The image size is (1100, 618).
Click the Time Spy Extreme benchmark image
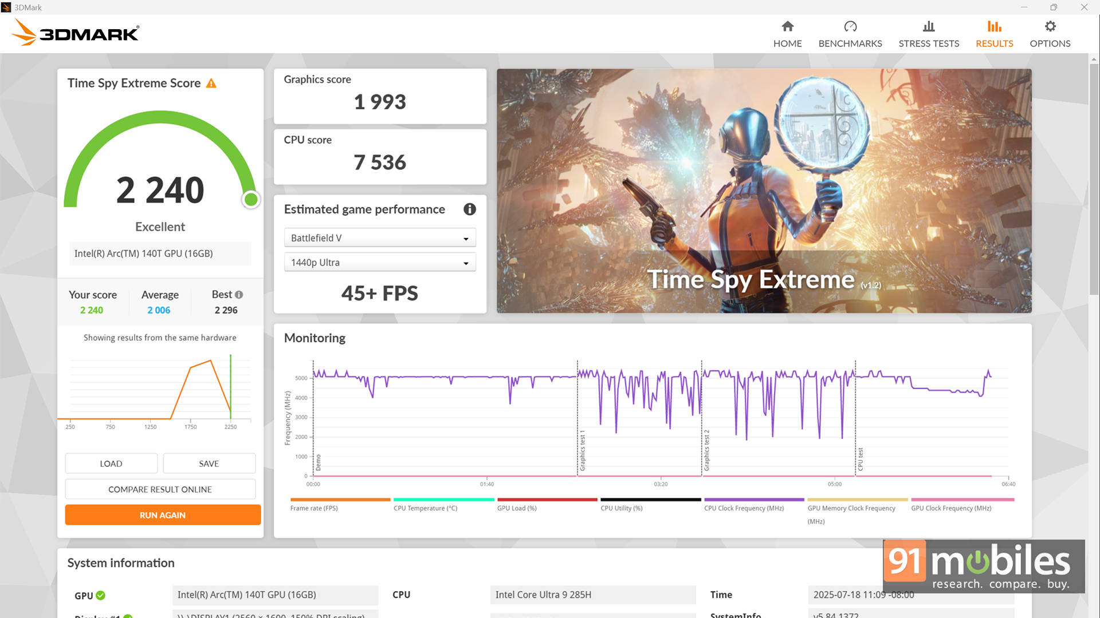tap(764, 191)
